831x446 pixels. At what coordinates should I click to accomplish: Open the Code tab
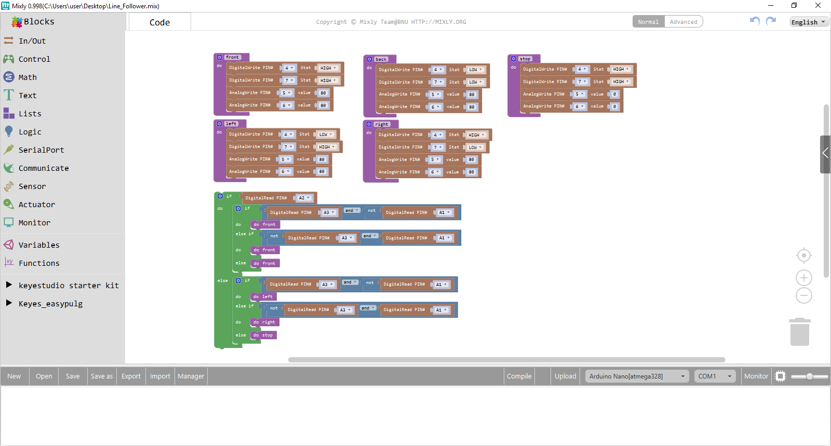pyautogui.click(x=159, y=22)
